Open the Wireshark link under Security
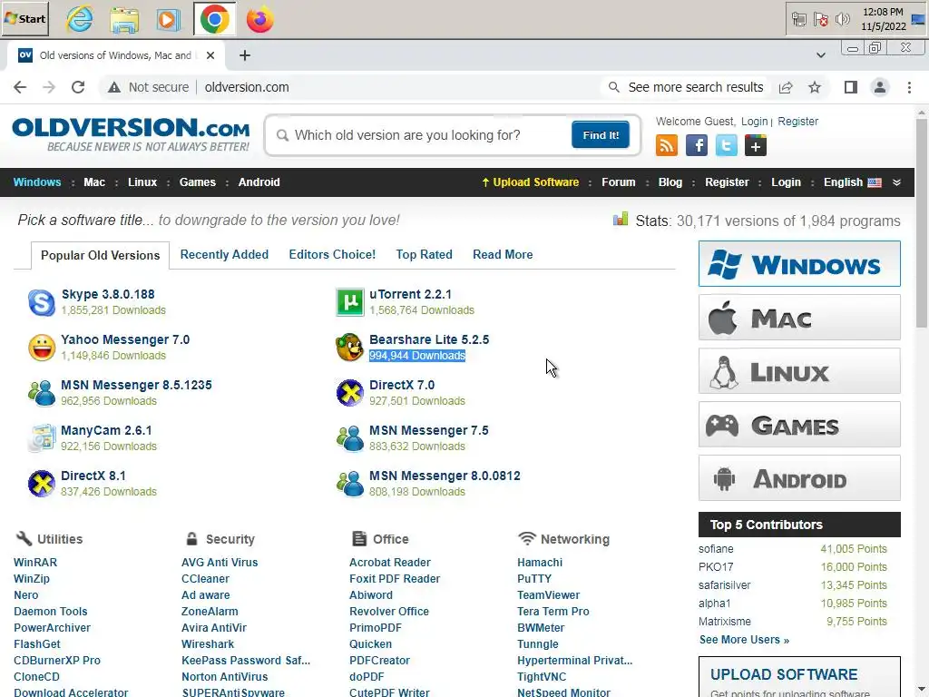This screenshot has height=697, width=929. tap(208, 644)
